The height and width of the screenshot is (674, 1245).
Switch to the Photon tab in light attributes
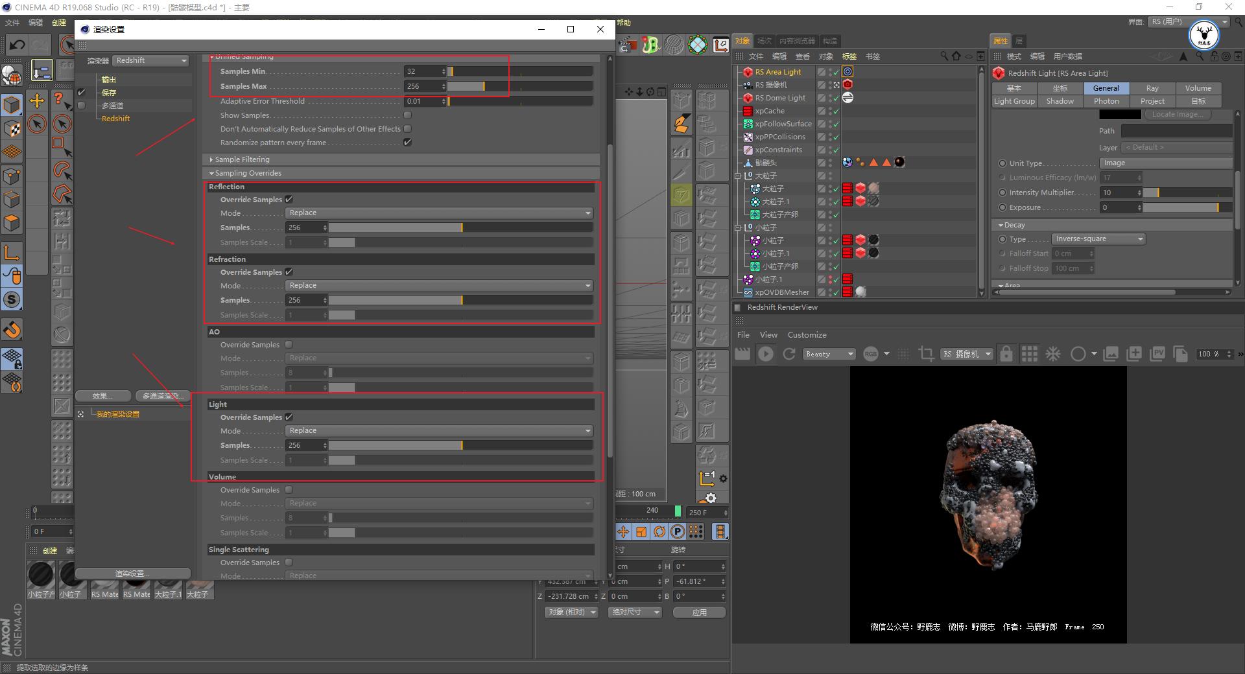(1106, 100)
